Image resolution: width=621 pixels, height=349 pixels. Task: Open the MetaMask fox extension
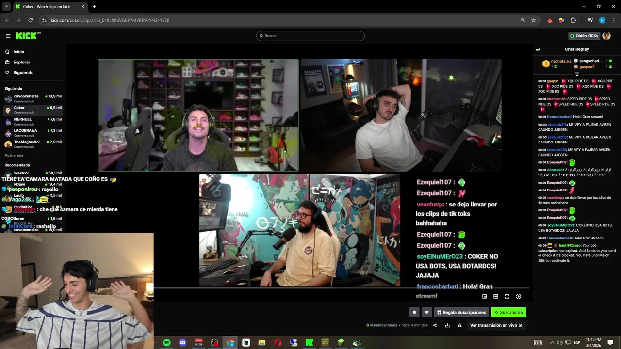tap(550, 20)
